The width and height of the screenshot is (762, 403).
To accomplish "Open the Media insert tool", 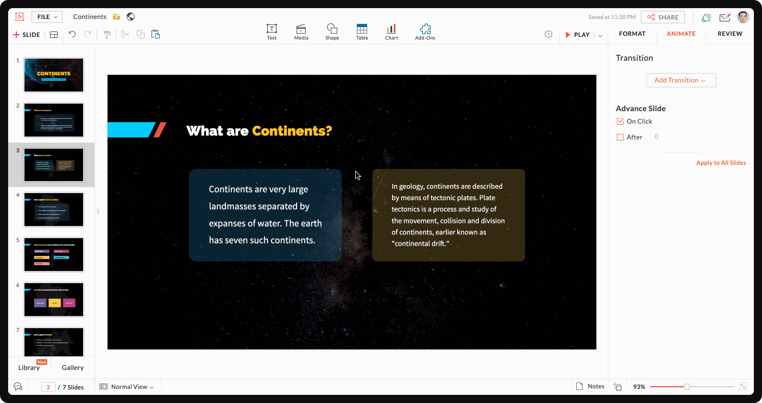I will [301, 29].
